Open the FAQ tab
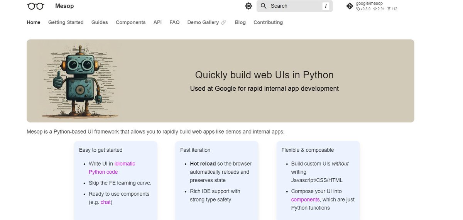 pyautogui.click(x=174, y=22)
